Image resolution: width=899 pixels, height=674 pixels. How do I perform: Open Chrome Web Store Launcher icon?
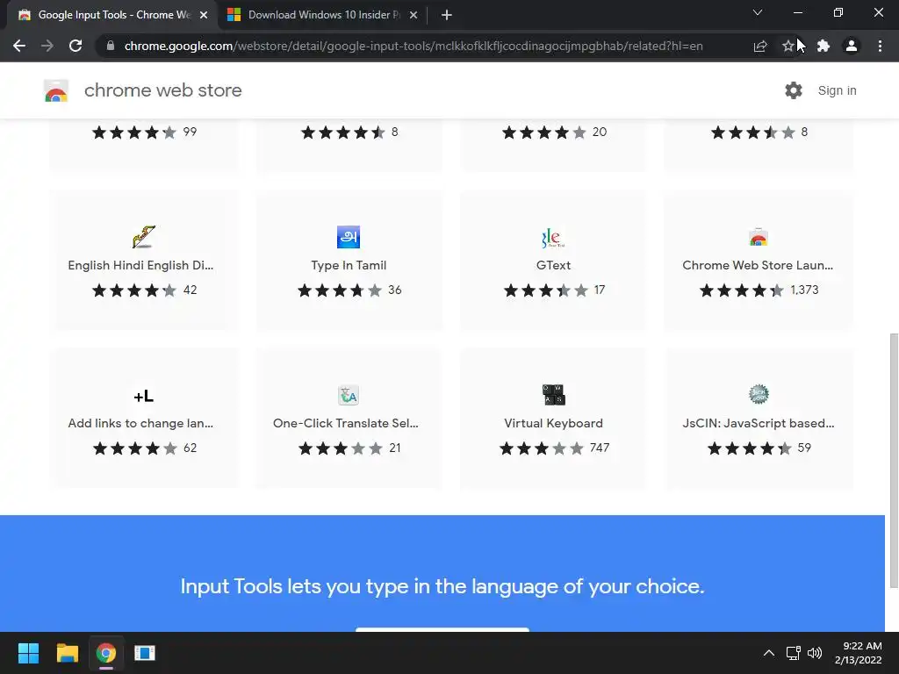(758, 237)
